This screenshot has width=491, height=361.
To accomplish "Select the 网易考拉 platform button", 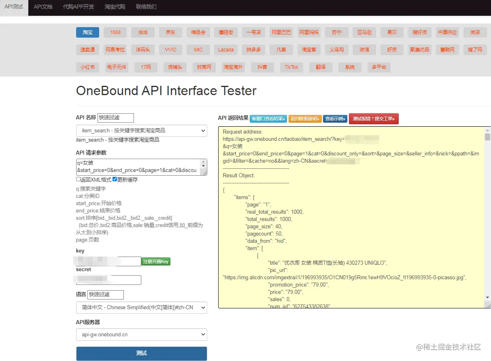I will 115,50.
